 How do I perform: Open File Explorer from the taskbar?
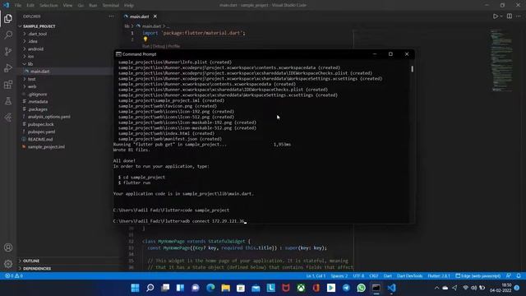[225, 288]
